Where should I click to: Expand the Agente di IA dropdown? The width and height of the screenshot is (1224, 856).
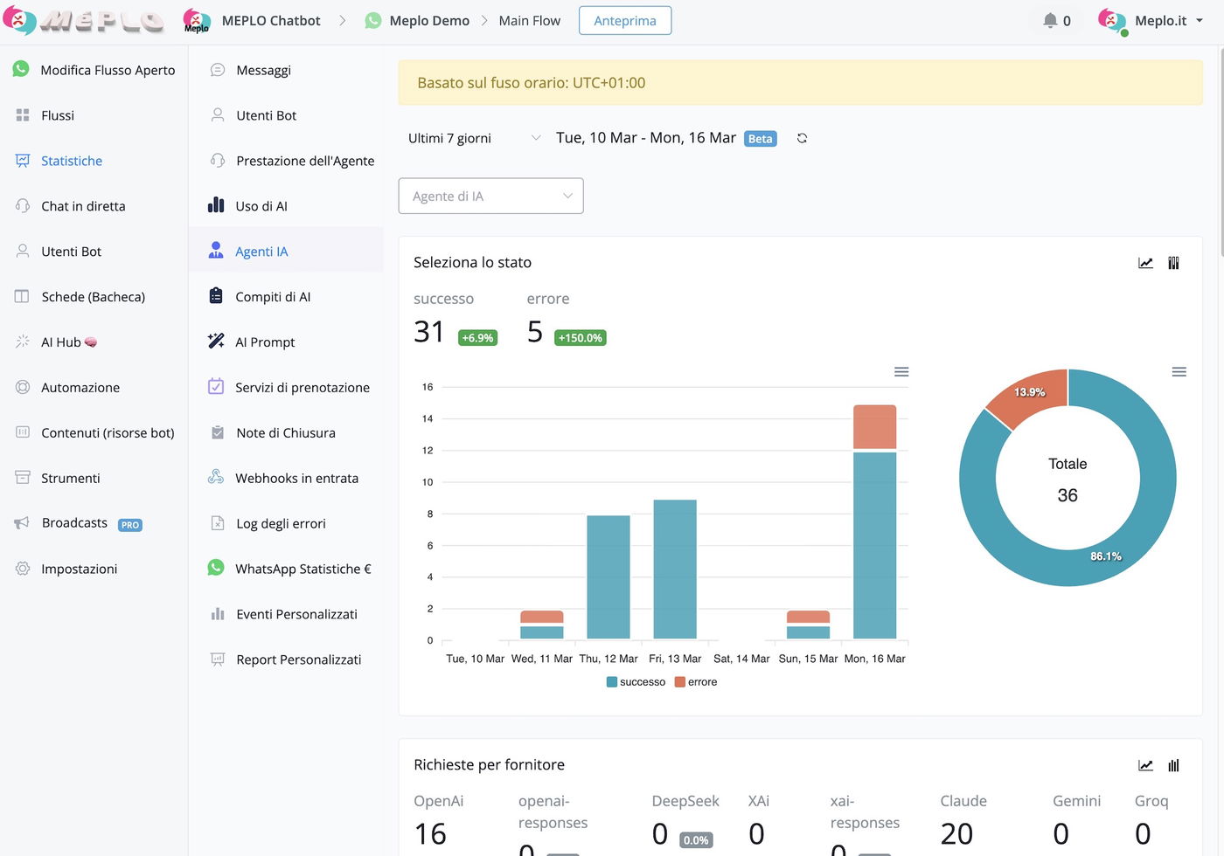tap(490, 197)
